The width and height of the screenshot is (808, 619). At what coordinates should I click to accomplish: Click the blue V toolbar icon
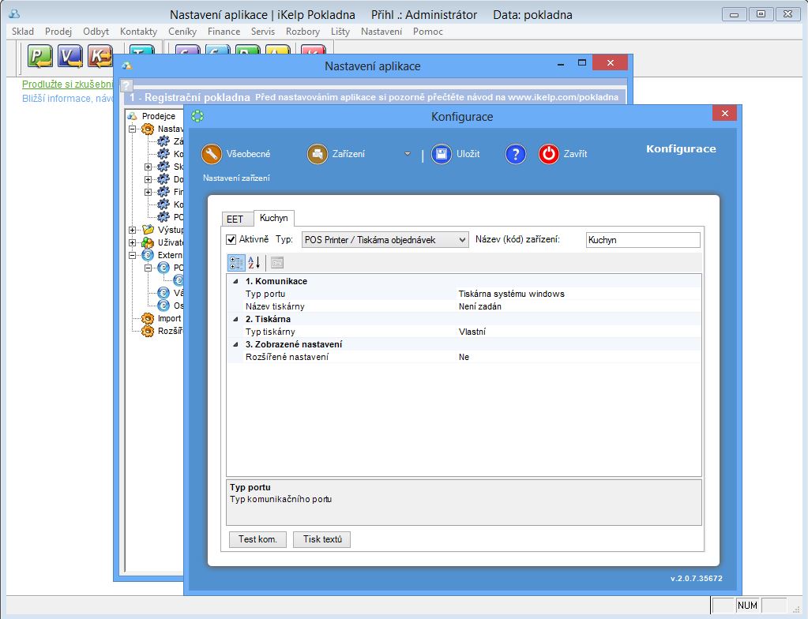70,55
